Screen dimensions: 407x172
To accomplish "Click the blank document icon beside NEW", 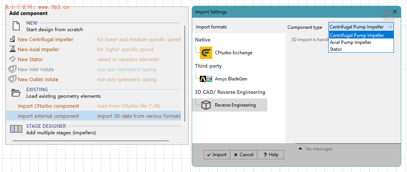I will point(16,26).
